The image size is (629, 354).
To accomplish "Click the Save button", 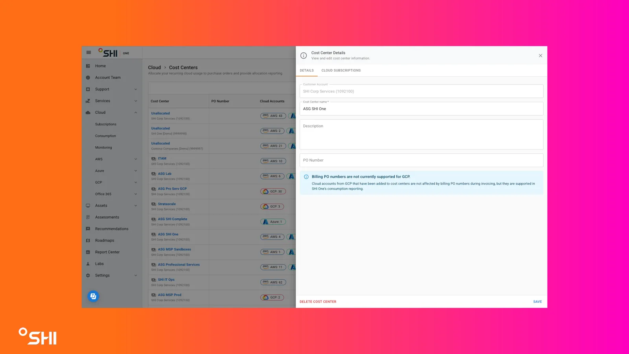I will pyautogui.click(x=537, y=302).
